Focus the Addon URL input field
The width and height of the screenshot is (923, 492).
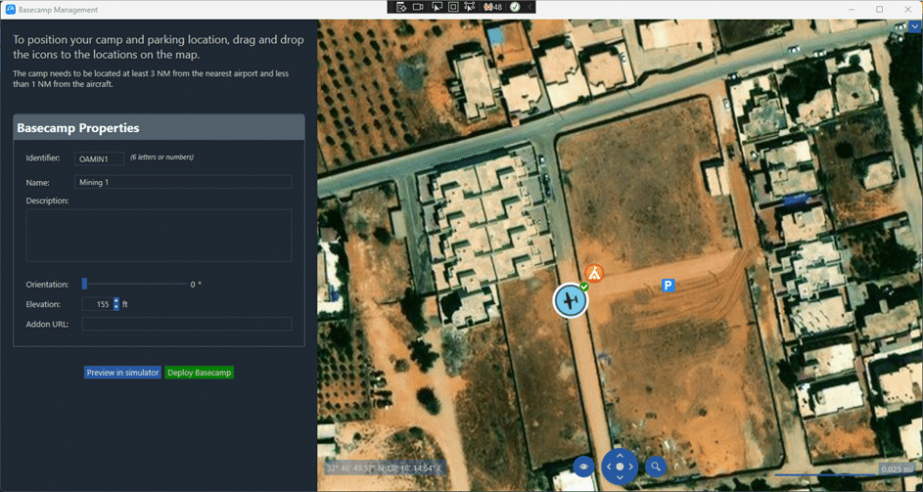[x=187, y=324]
